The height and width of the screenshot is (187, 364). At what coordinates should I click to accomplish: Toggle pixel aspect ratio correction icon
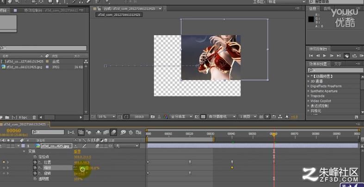(261, 117)
